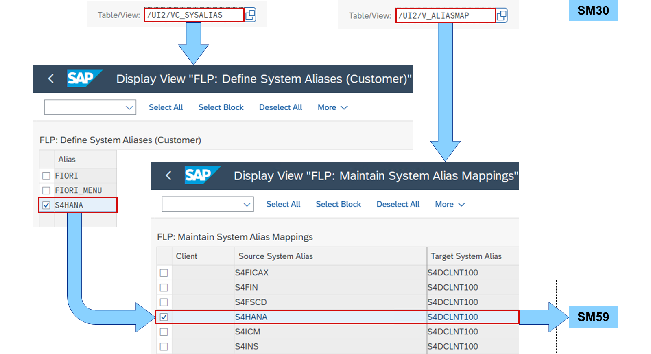Click SAP logo in Define System Aliases header
The height and width of the screenshot is (354, 651).
[x=85, y=79]
